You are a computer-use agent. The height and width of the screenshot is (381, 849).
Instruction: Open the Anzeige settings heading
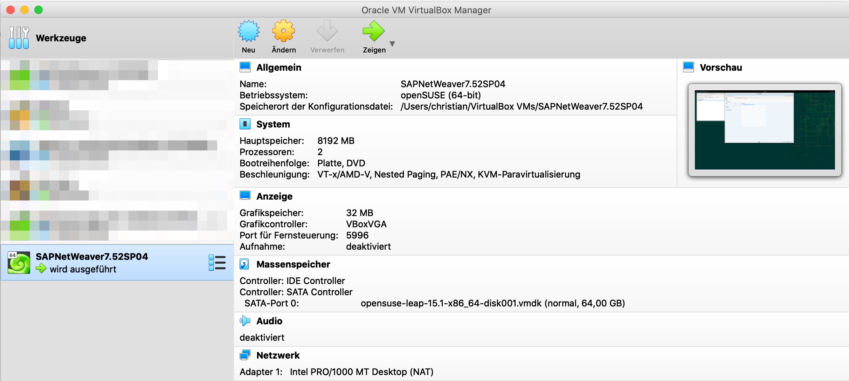tap(275, 196)
